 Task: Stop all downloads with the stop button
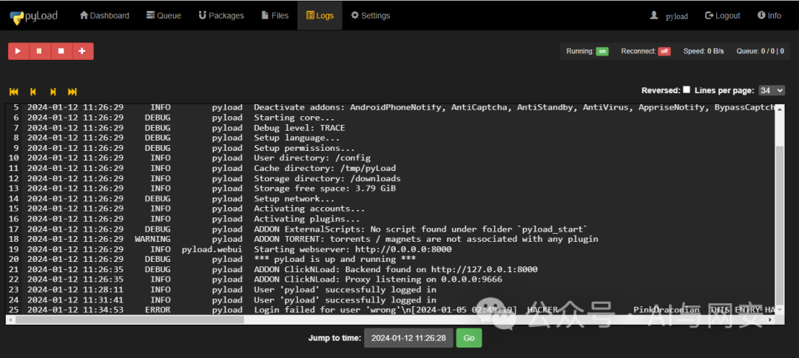(61, 51)
